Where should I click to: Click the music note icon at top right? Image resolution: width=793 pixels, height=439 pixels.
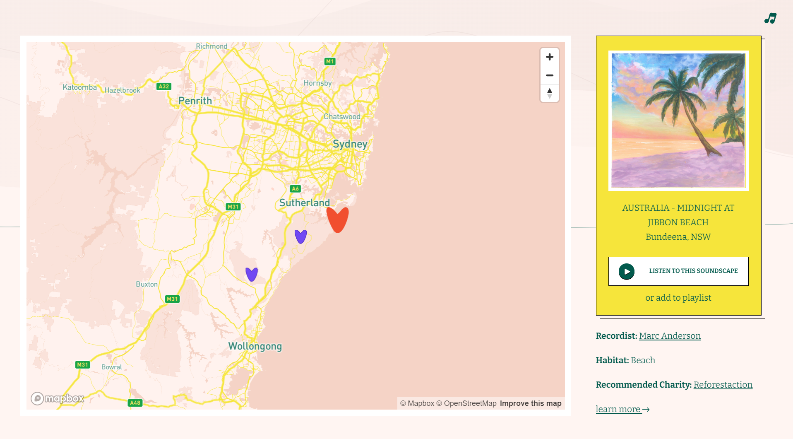coord(770,18)
